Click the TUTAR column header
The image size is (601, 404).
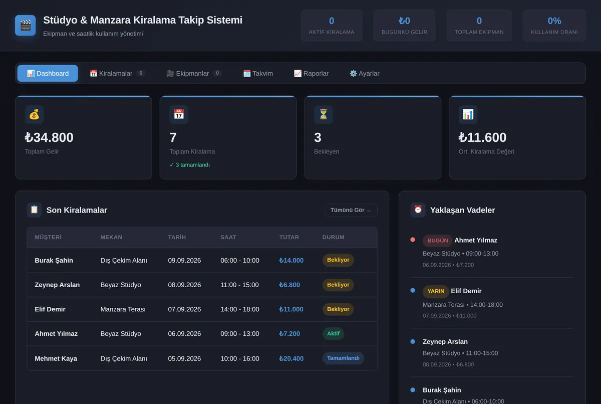click(289, 237)
